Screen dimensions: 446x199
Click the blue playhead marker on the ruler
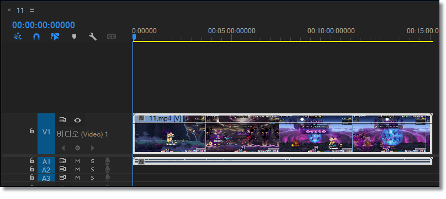(134, 37)
